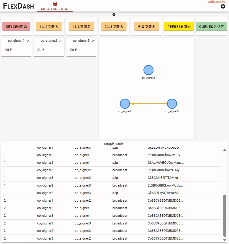Click co_signer3 title in the third card
This screenshot has width=229, height=244.
pos(81,41)
